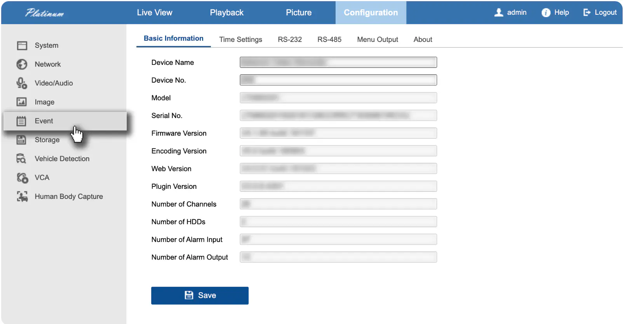Click the Device Name input field
623x324 pixels.
[x=338, y=62]
